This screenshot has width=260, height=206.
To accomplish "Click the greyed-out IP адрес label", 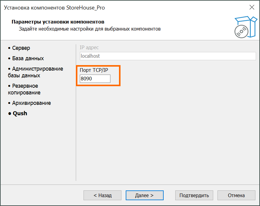I will [x=89, y=48].
